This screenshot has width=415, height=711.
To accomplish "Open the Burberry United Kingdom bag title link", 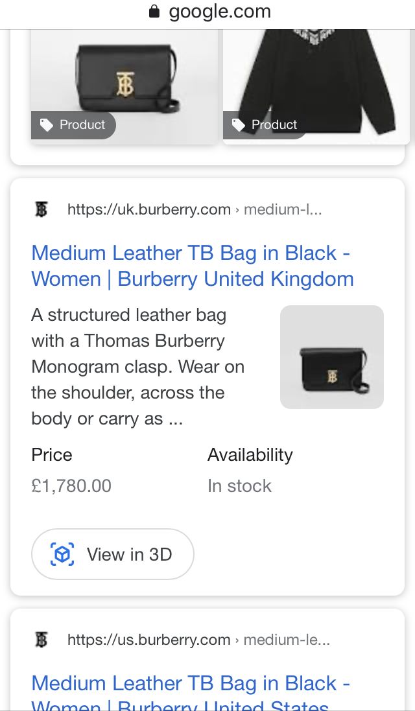I will (x=192, y=266).
